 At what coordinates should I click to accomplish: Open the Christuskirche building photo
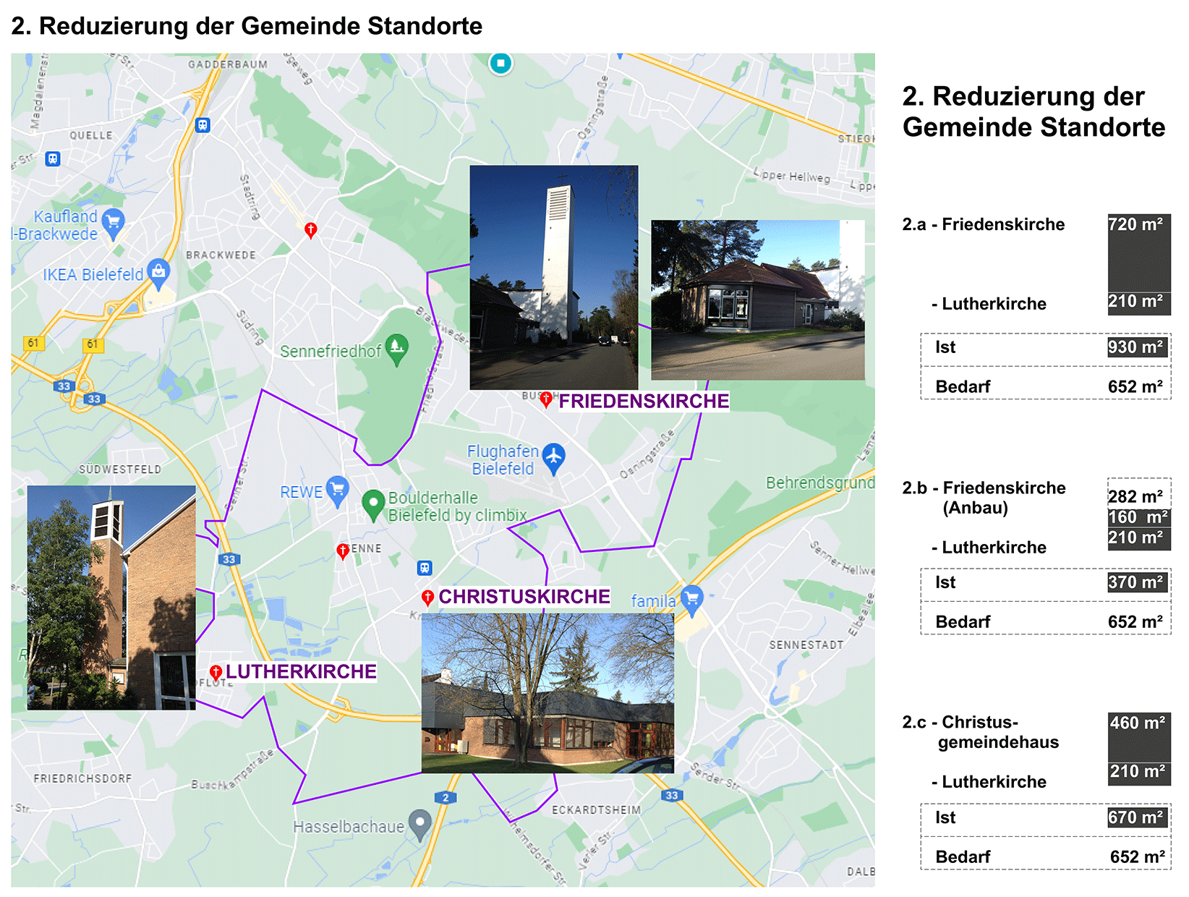547,693
